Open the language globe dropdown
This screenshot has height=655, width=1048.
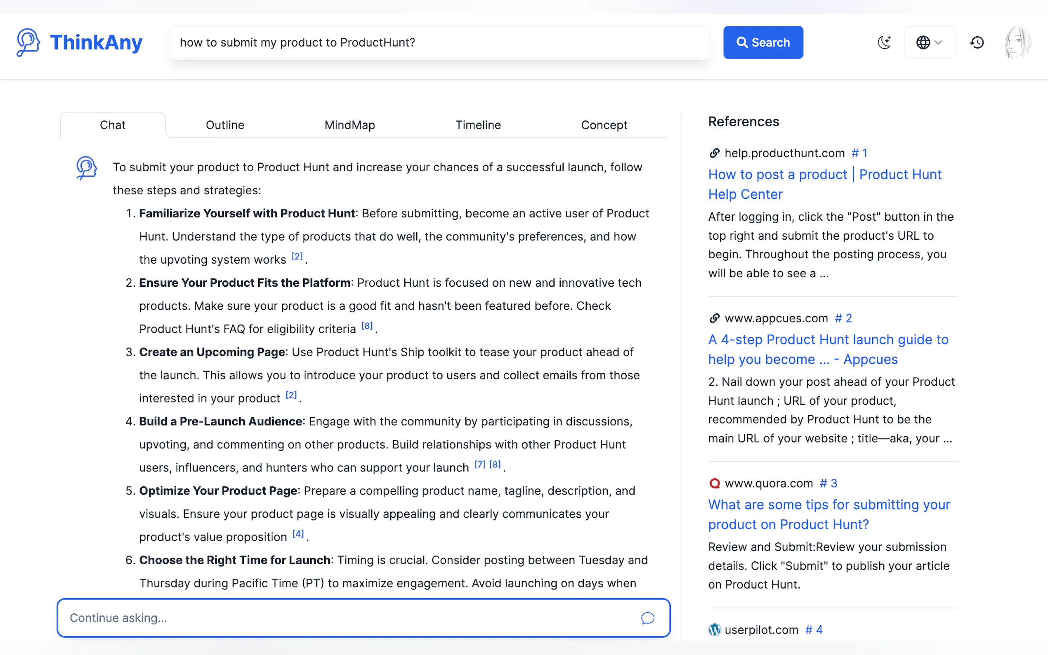(929, 42)
